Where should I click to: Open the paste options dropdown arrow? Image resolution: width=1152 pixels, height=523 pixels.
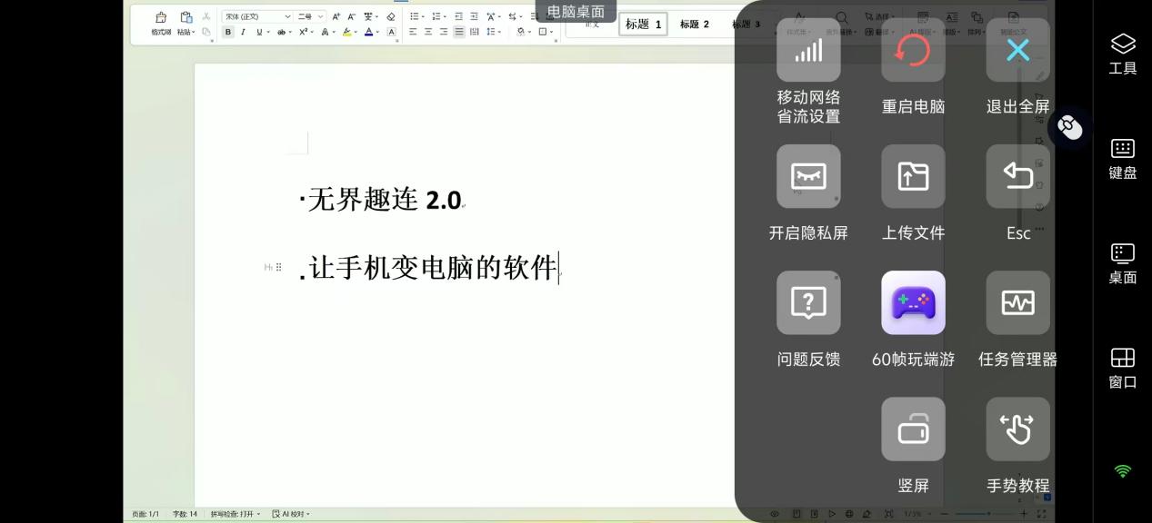click(194, 33)
